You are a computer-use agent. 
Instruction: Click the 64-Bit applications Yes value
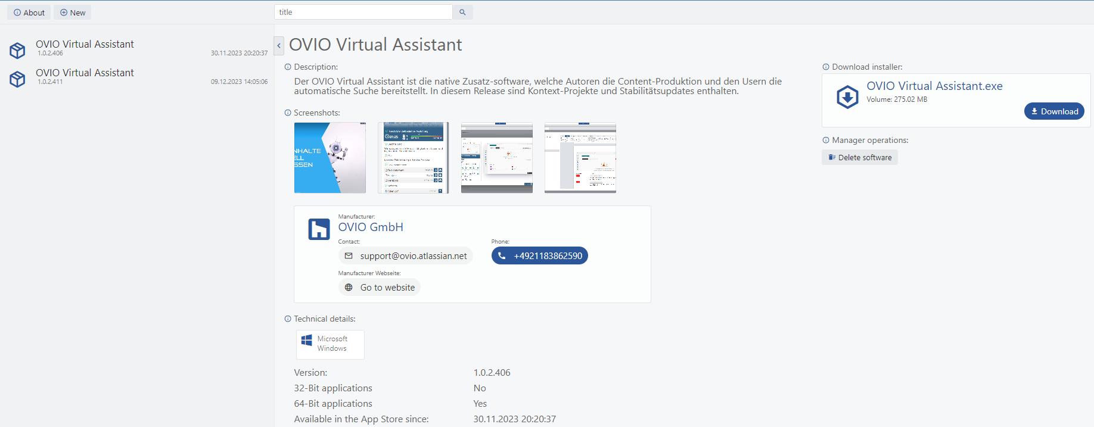click(480, 403)
